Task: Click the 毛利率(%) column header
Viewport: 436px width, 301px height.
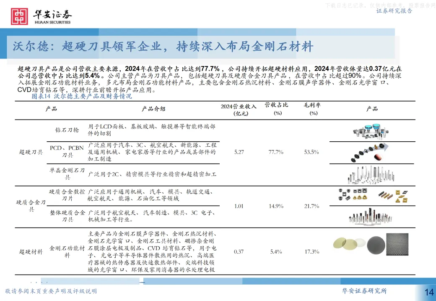Action: point(312,109)
